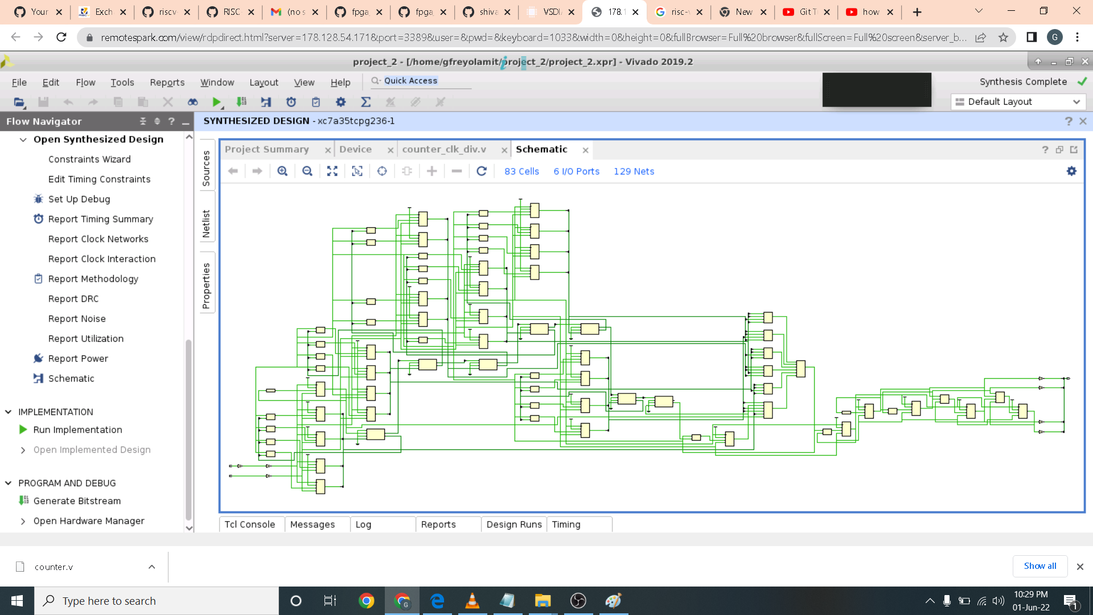Viewport: 1093px width, 615px height.
Task: Open the Reports menu
Action: pos(167,83)
